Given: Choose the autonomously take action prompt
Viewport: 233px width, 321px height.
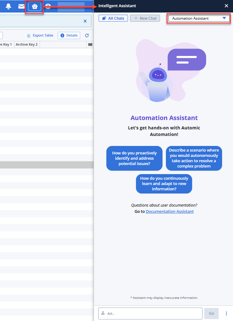Looking at the screenshot, I should (x=194, y=158).
